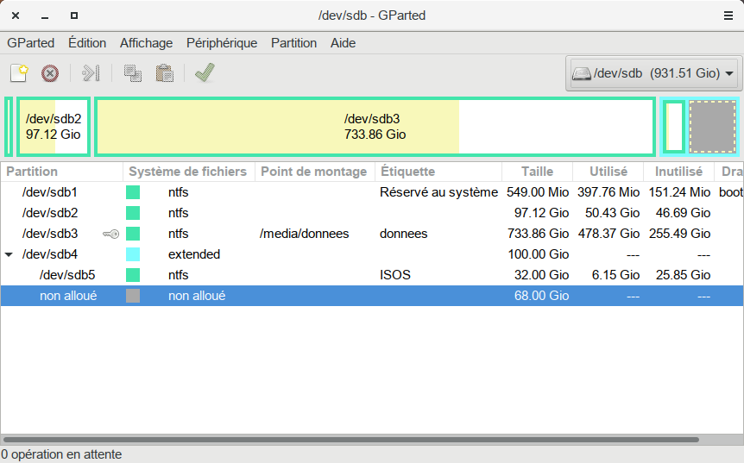
Task: Select the /dev/sdb1 partition row
Action: click(259, 192)
